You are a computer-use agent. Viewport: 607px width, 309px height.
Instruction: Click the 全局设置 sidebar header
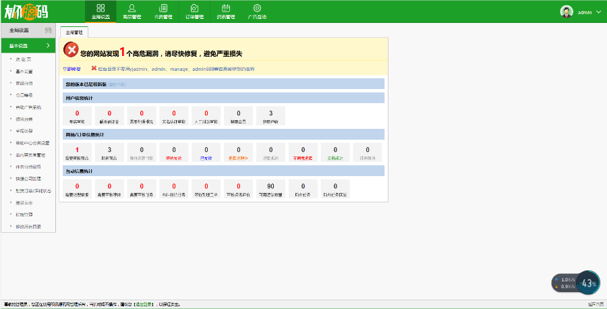[x=28, y=30]
